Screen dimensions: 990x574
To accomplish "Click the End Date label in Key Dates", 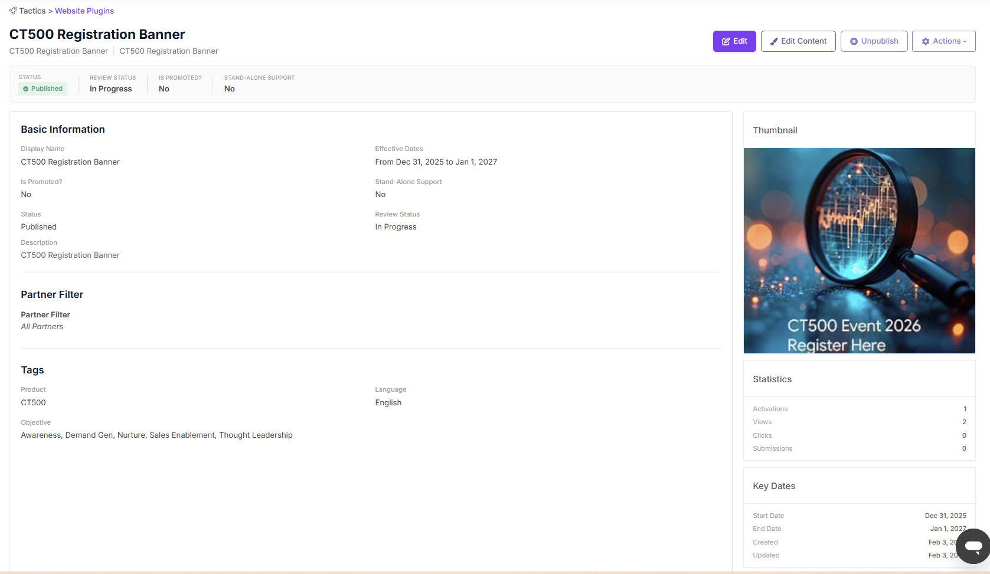I will 767,529.
